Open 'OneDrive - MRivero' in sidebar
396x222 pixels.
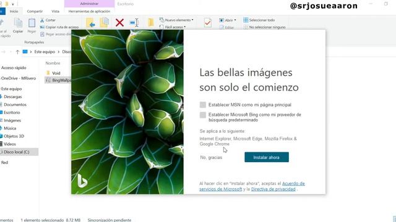[x=18, y=78]
